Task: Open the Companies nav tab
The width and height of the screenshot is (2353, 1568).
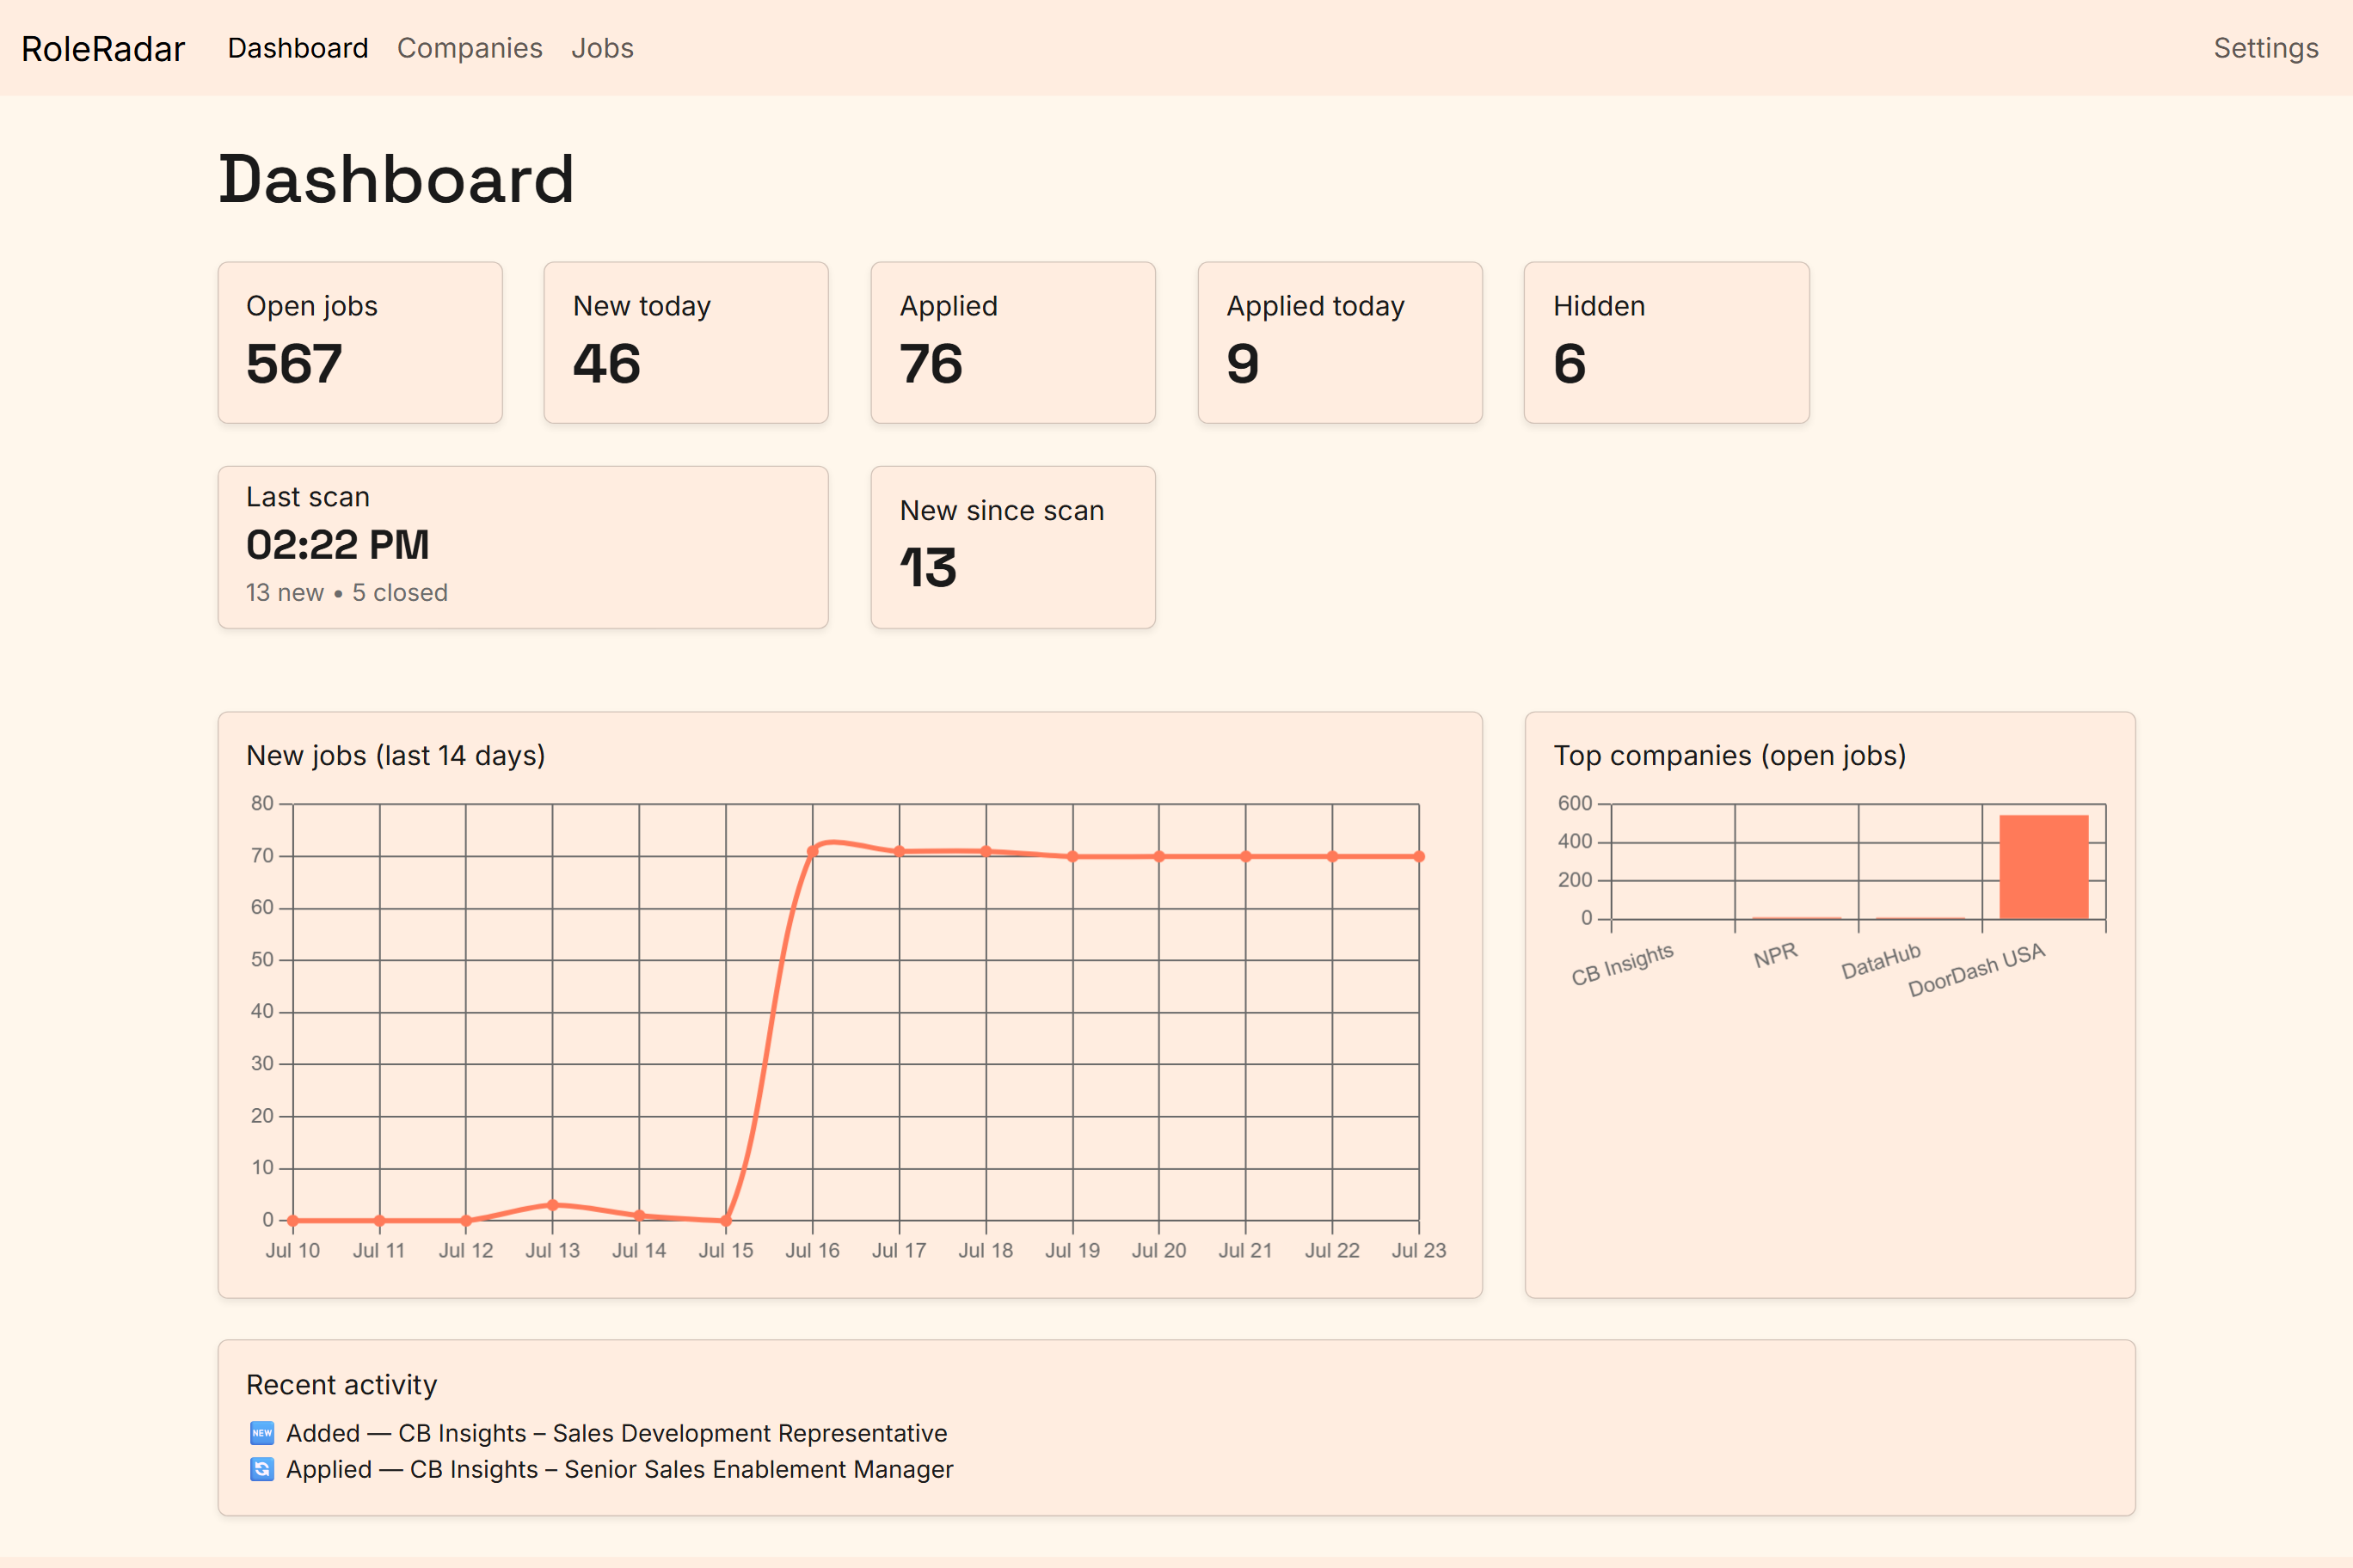Action: [470, 48]
